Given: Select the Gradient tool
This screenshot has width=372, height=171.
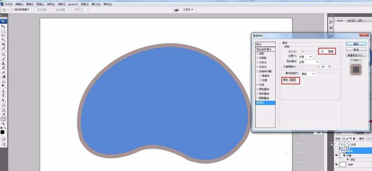Looking at the screenshot, I should coord(3,77).
